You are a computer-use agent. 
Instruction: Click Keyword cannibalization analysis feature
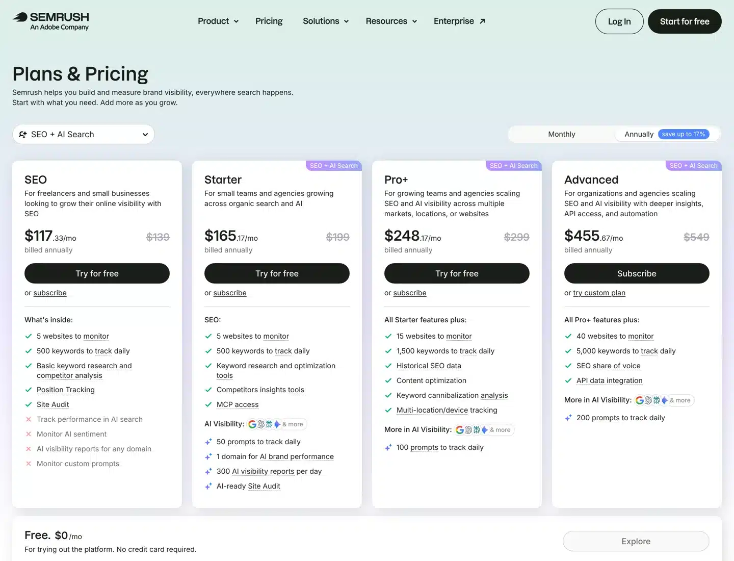pyautogui.click(x=452, y=395)
